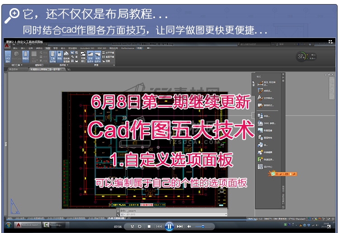Adjust the media player volume slider
The height and width of the screenshot is (233, 339).
[203, 227]
